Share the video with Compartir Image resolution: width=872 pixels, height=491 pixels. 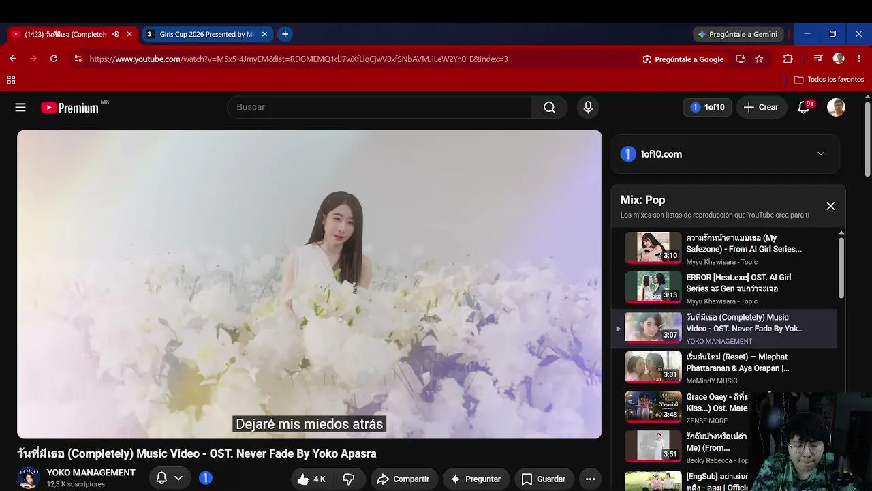click(403, 479)
